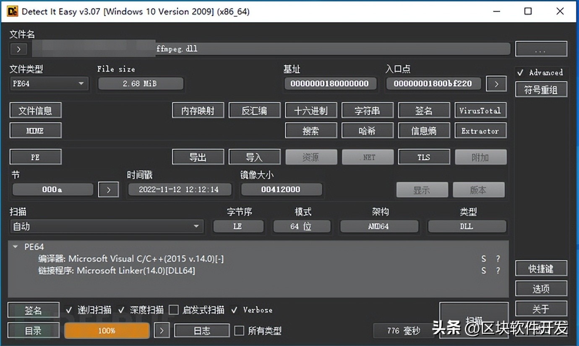Screen dimensions: 579x346
Task: Check the file on VirusTotal
Action: (480, 110)
